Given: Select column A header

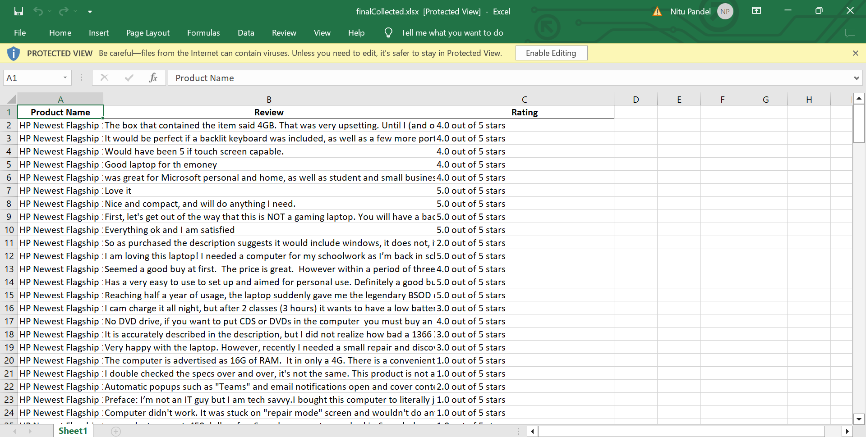Looking at the screenshot, I should (x=60, y=99).
